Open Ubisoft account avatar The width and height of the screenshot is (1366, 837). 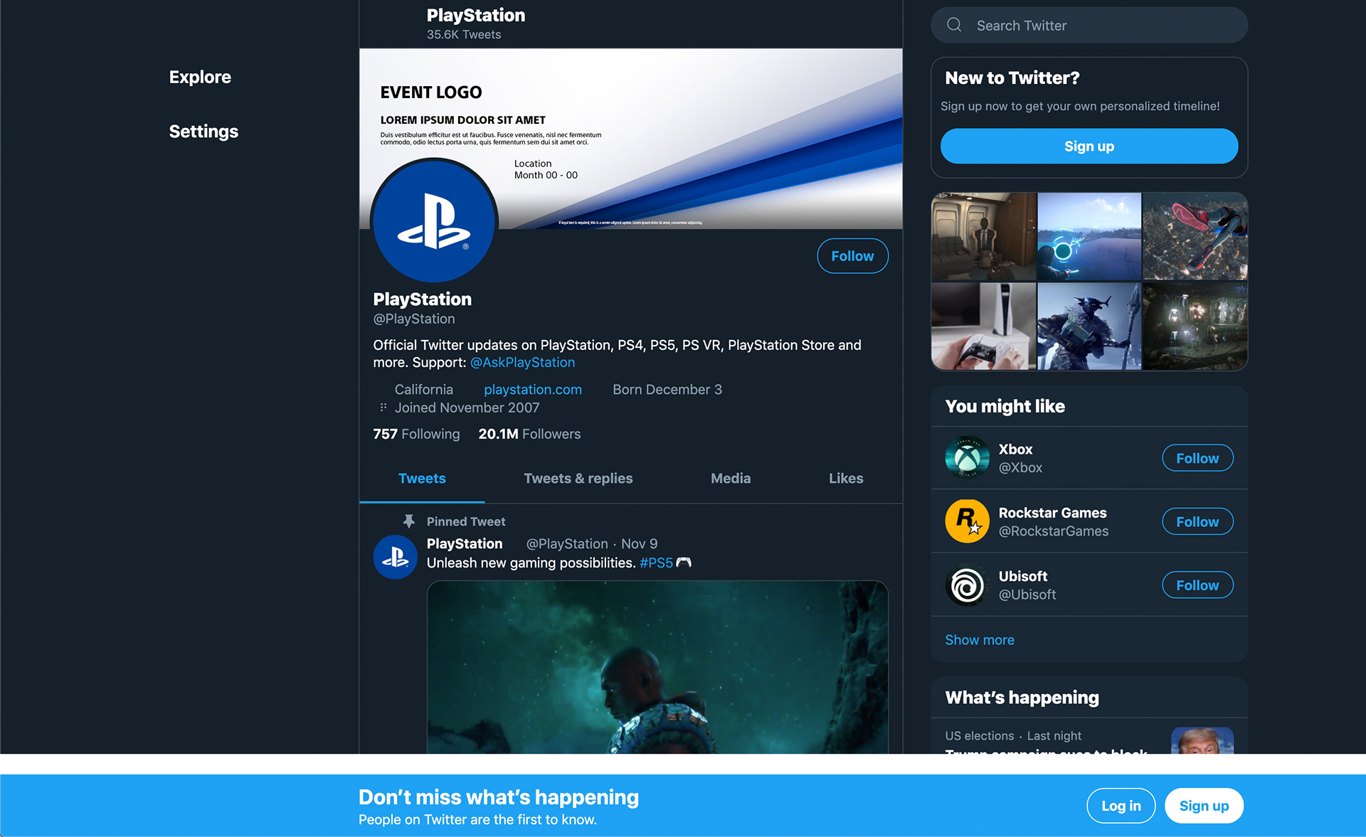click(x=967, y=585)
